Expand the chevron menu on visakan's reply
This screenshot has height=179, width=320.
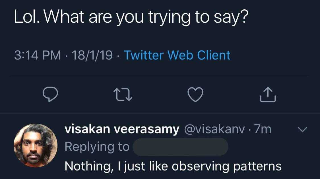(x=303, y=130)
